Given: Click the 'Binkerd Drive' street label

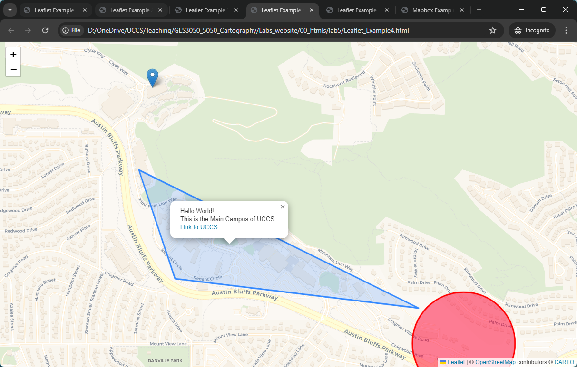Looking at the screenshot, I should click(x=87, y=159).
